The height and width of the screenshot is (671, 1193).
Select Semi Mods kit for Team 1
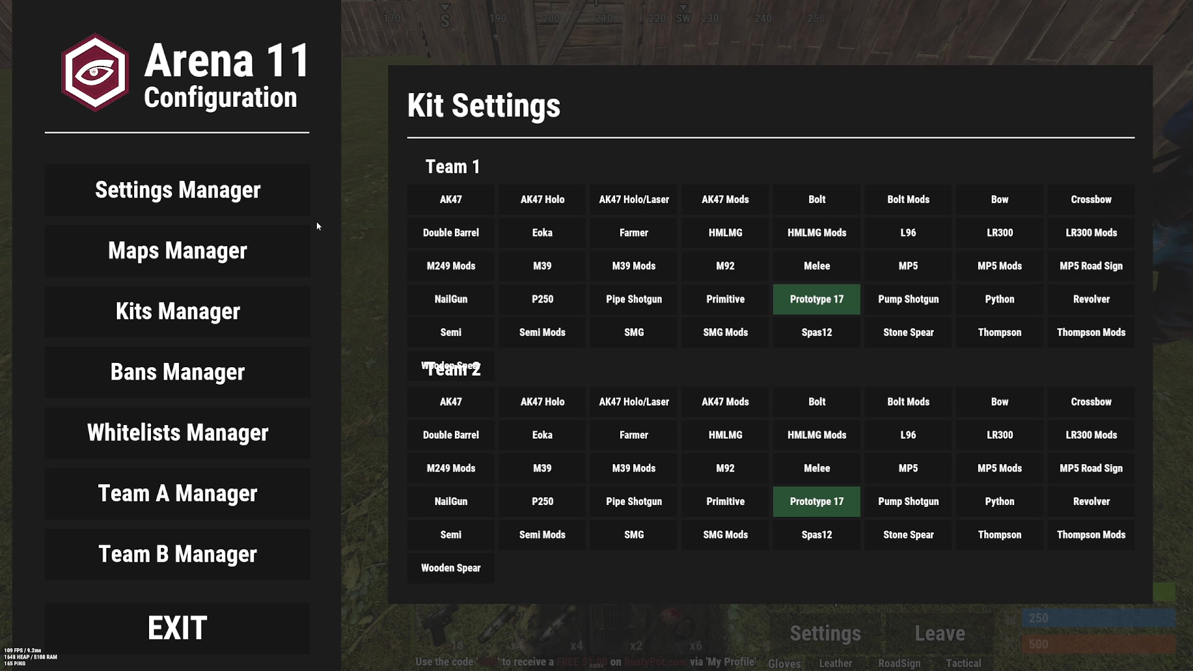(542, 332)
